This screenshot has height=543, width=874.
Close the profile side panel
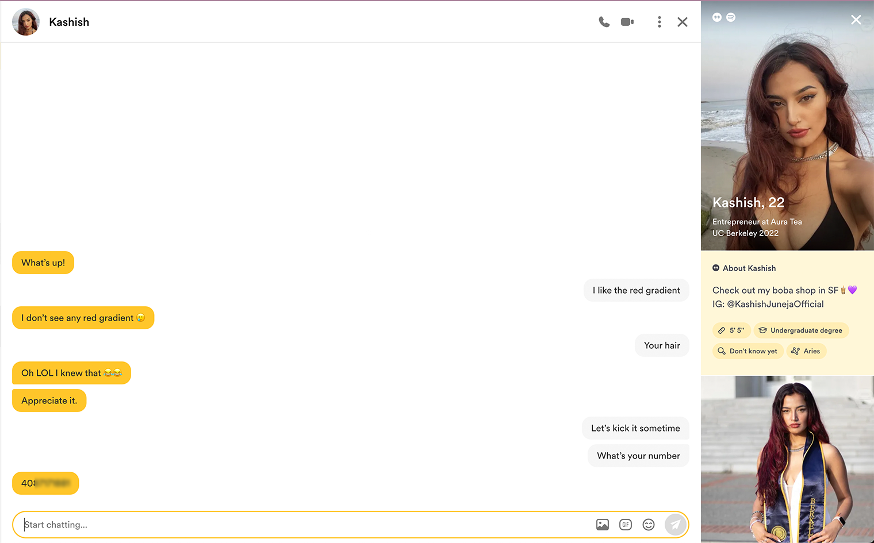(x=856, y=20)
